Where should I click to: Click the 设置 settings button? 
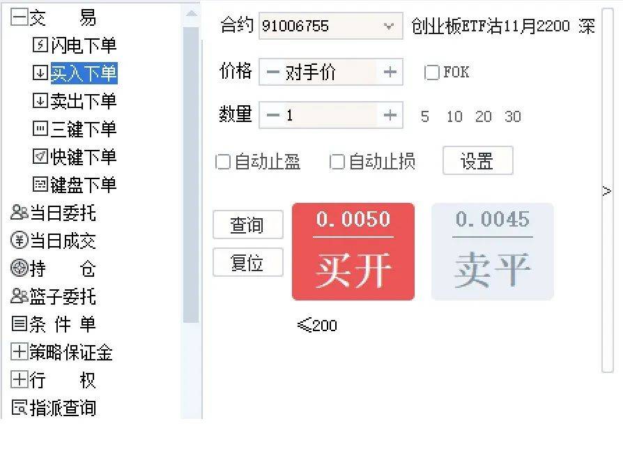point(478,160)
